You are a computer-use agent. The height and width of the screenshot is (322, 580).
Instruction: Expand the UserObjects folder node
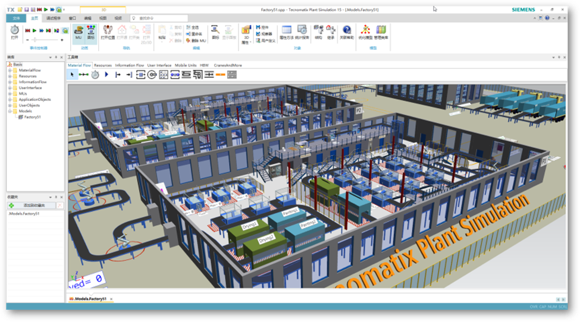point(10,105)
